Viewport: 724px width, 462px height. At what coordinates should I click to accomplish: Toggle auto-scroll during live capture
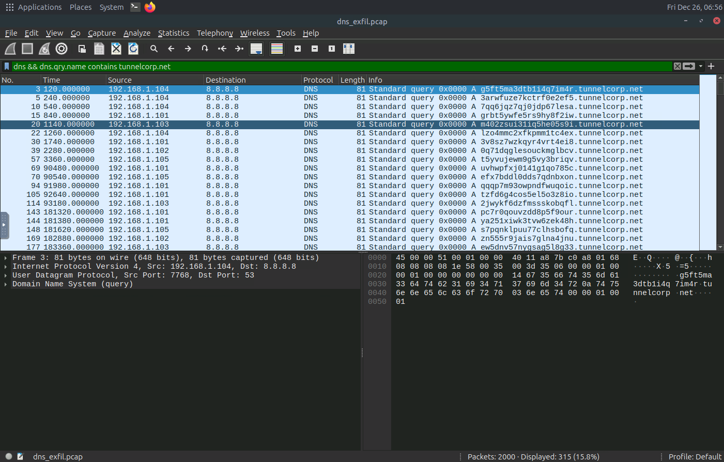(x=256, y=49)
